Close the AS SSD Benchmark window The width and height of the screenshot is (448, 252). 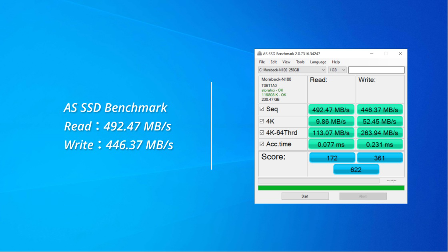[x=400, y=54]
